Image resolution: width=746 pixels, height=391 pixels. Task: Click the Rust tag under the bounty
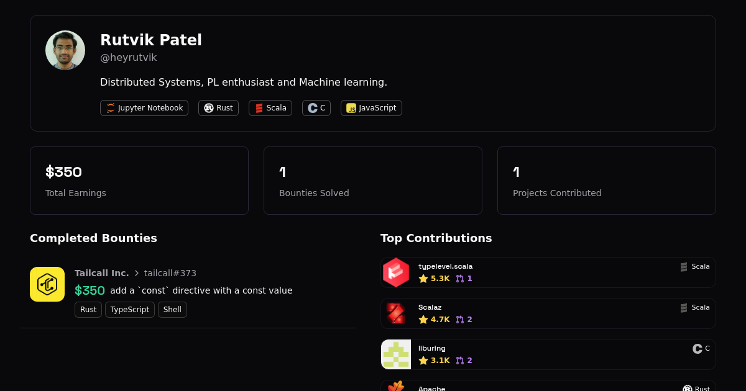point(88,310)
